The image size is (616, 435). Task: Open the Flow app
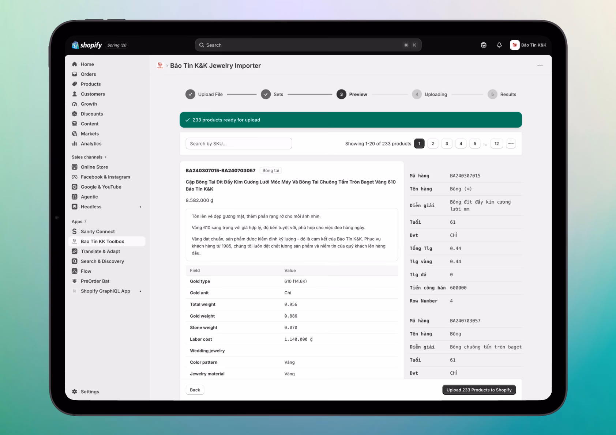107,271
